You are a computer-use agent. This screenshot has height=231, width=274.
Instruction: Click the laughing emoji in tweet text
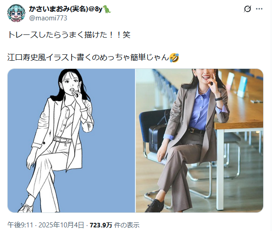[174, 58]
